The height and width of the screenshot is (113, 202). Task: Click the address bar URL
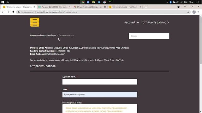57,12
